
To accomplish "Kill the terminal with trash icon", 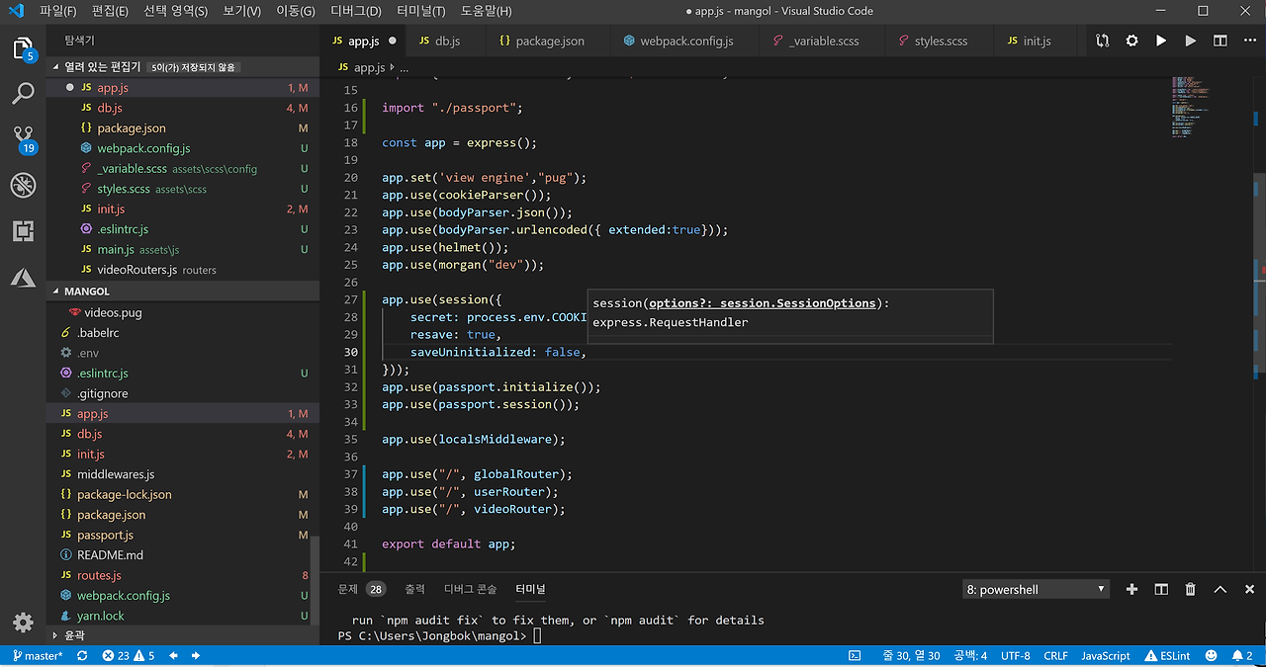I will pos(1191,589).
